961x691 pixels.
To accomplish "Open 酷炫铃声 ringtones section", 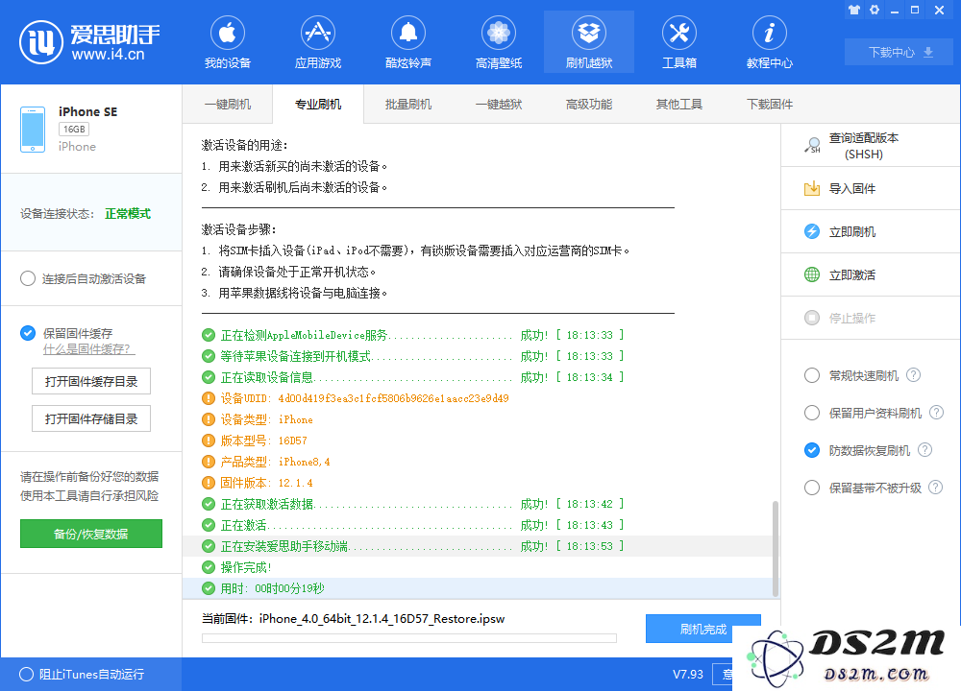I will 408,41.
